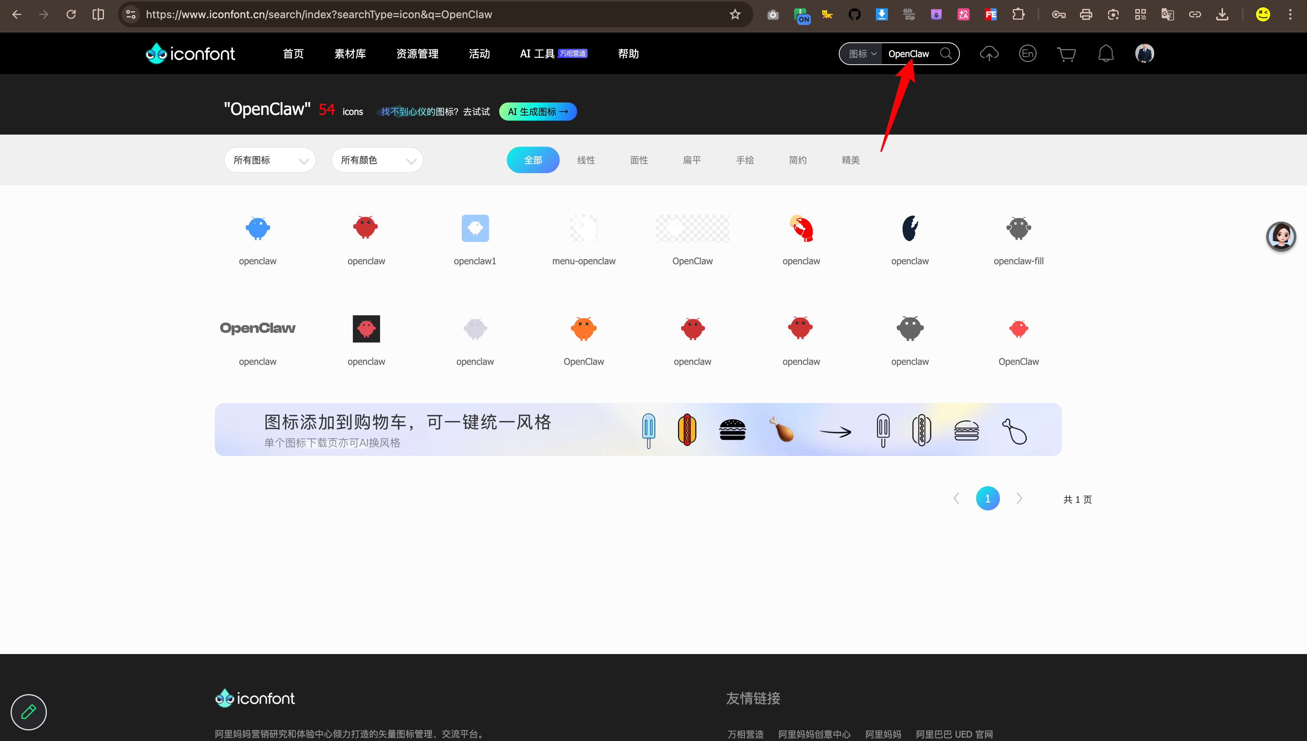The height and width of the screenshot is (741, 1307).
Task: Switch to the 扁平 style tab
Action: click(692, 160)
